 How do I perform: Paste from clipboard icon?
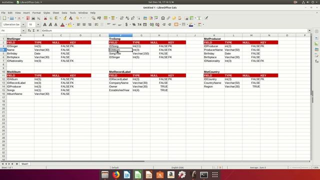coord(56,18)
